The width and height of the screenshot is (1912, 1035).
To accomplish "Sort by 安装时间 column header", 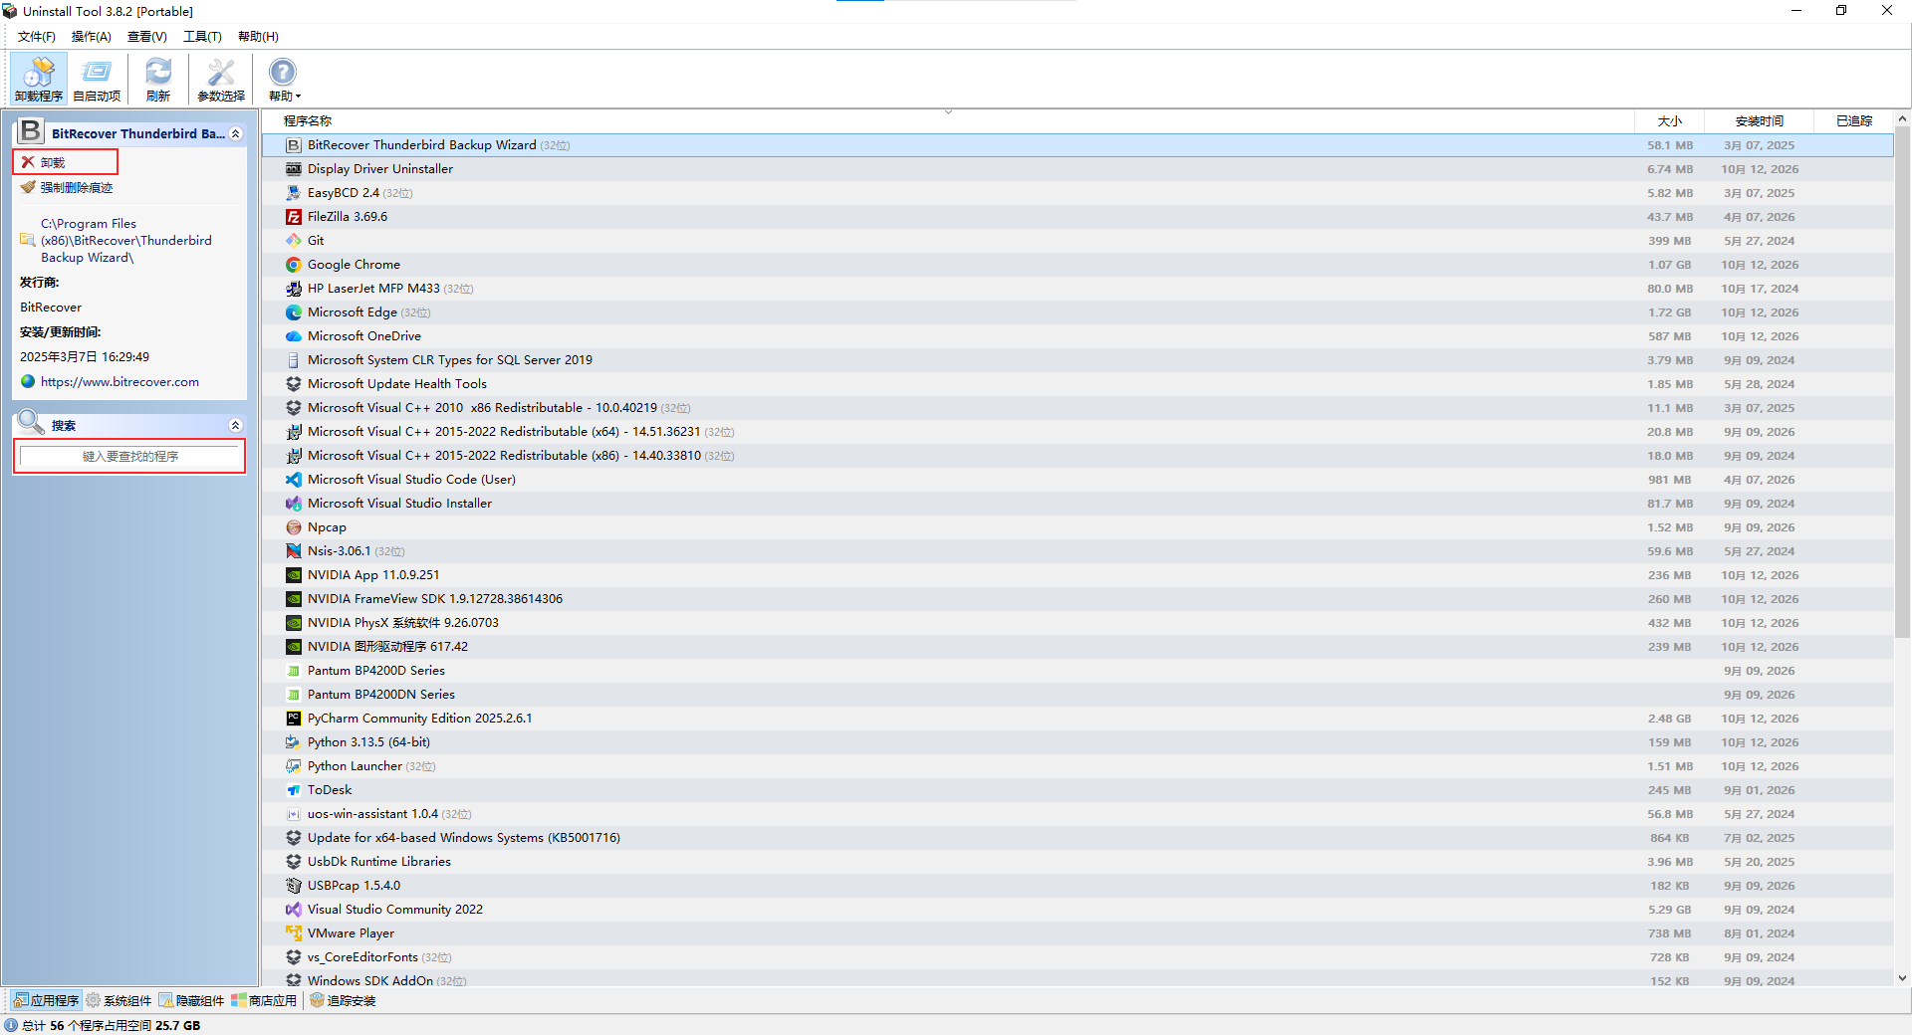I will click(1760, 121).
